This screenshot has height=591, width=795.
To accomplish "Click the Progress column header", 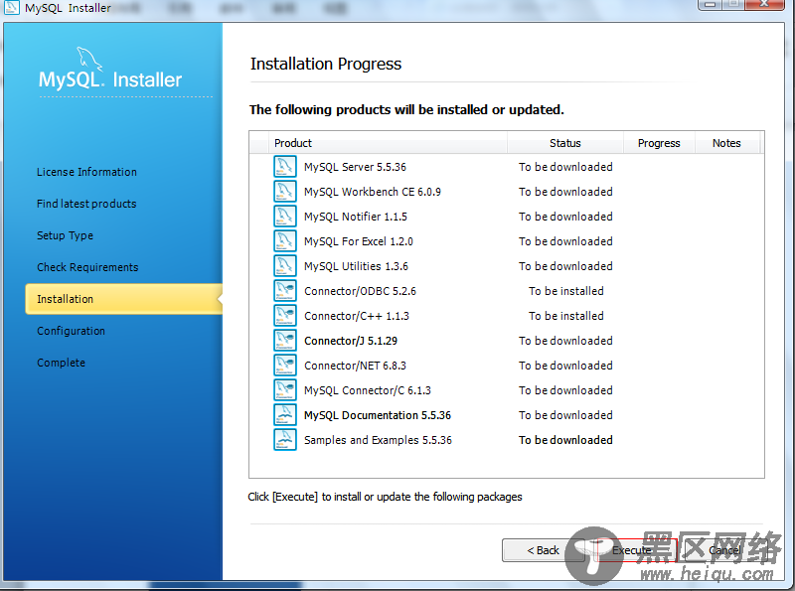I will pyautogui.click(x=659, y=143).
